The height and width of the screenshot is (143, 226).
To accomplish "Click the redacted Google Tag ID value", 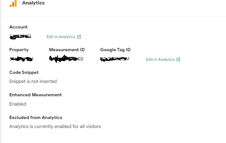I will click(115, 59).
